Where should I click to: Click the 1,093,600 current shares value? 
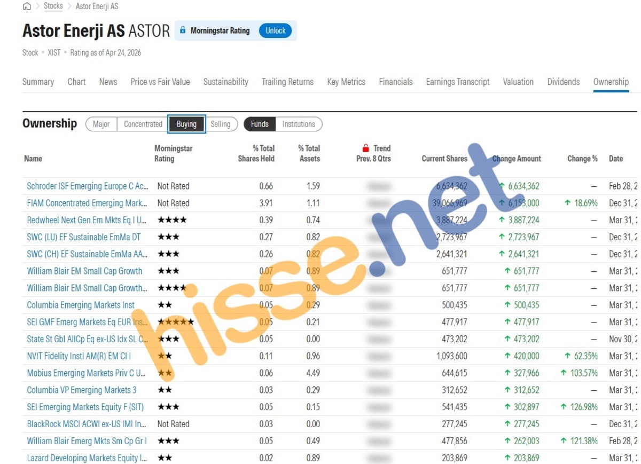click(452, 356)
